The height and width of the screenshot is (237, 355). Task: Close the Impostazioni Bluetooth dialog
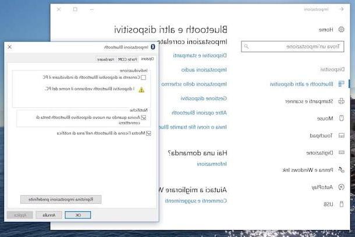(9, 47)
